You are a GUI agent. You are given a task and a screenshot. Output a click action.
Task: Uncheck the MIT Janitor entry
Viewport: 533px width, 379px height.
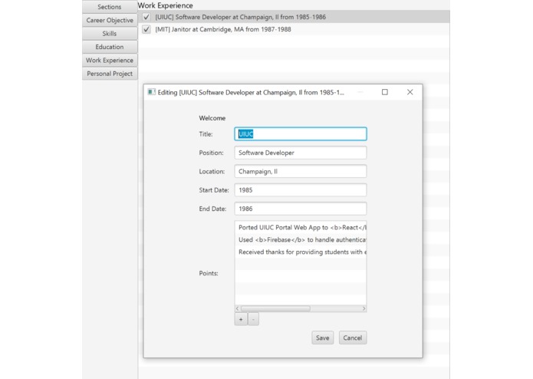146,29
